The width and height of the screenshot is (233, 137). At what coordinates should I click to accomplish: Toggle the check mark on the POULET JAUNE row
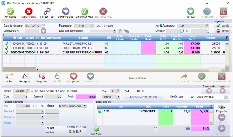[x=7, y=44]
